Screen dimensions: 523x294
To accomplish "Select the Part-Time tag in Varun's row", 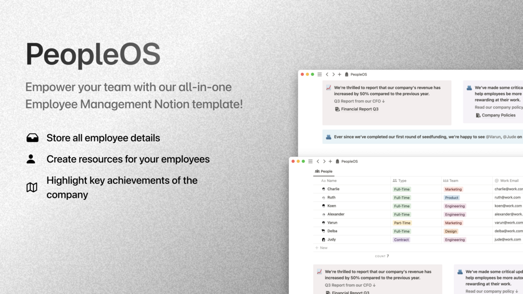I will (402, 223).
